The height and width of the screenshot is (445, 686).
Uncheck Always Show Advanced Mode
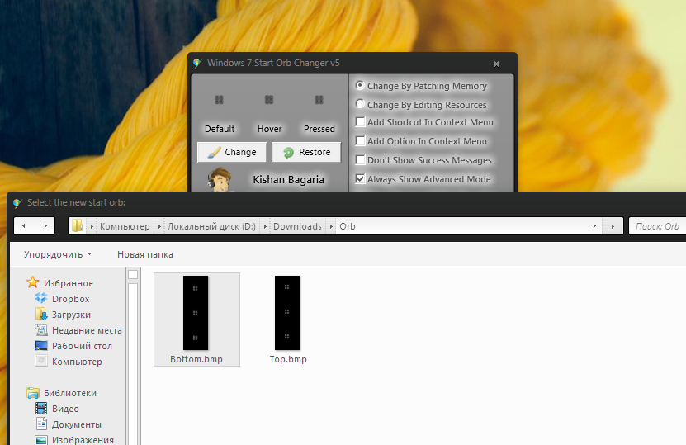[x=360, y=178]
